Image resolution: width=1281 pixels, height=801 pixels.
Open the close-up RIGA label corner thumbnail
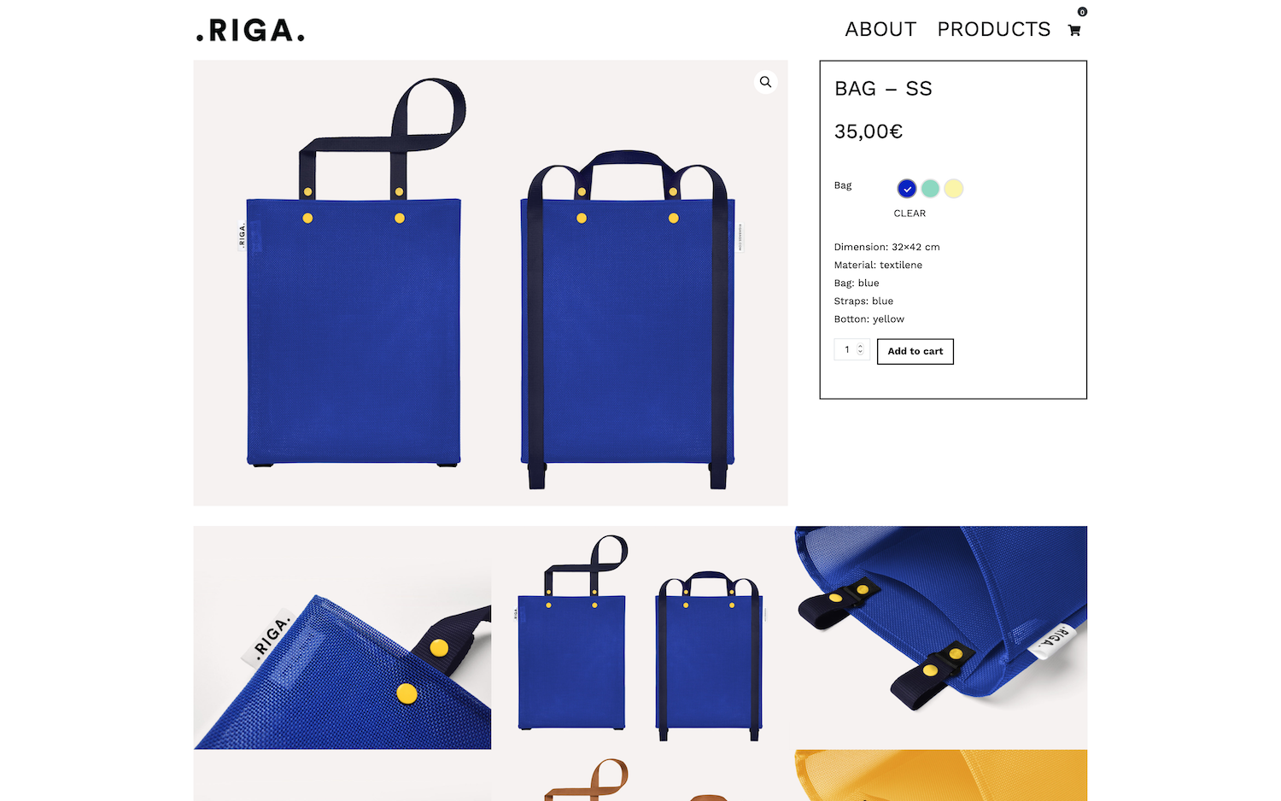point(342,638)
